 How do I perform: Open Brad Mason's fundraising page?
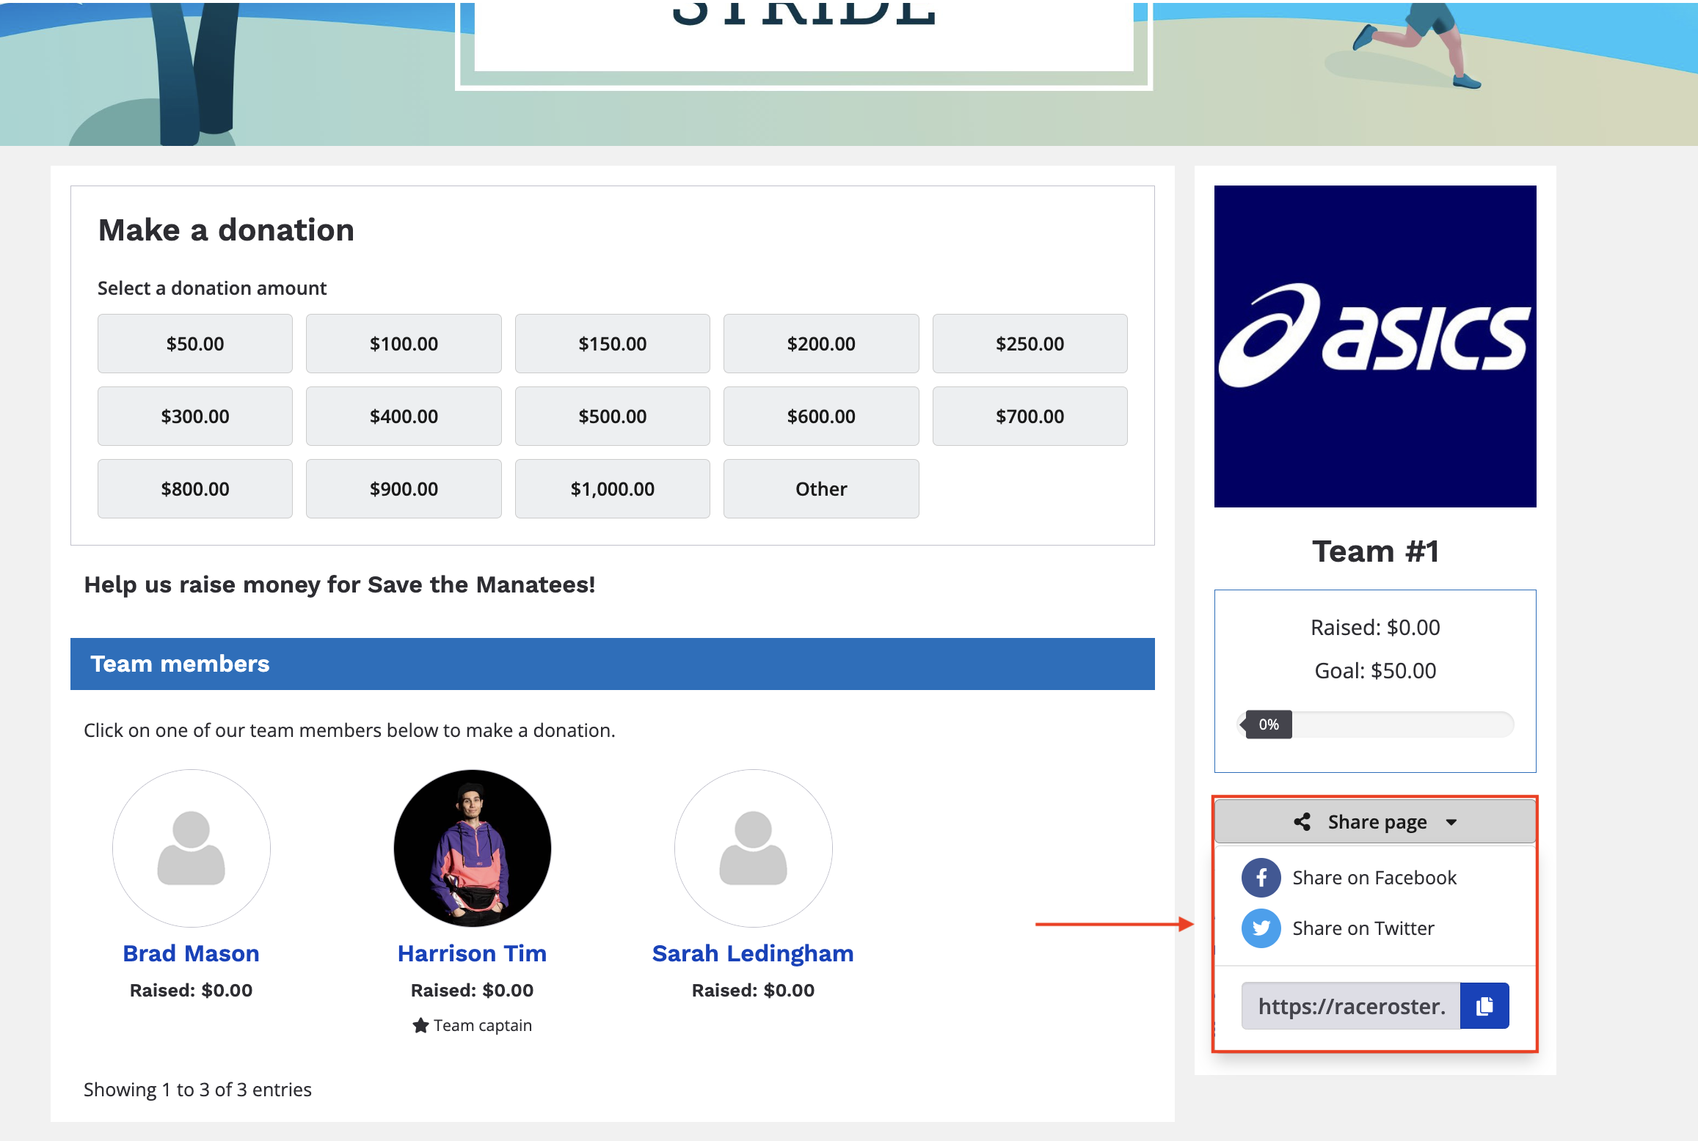tap(191, 953)
